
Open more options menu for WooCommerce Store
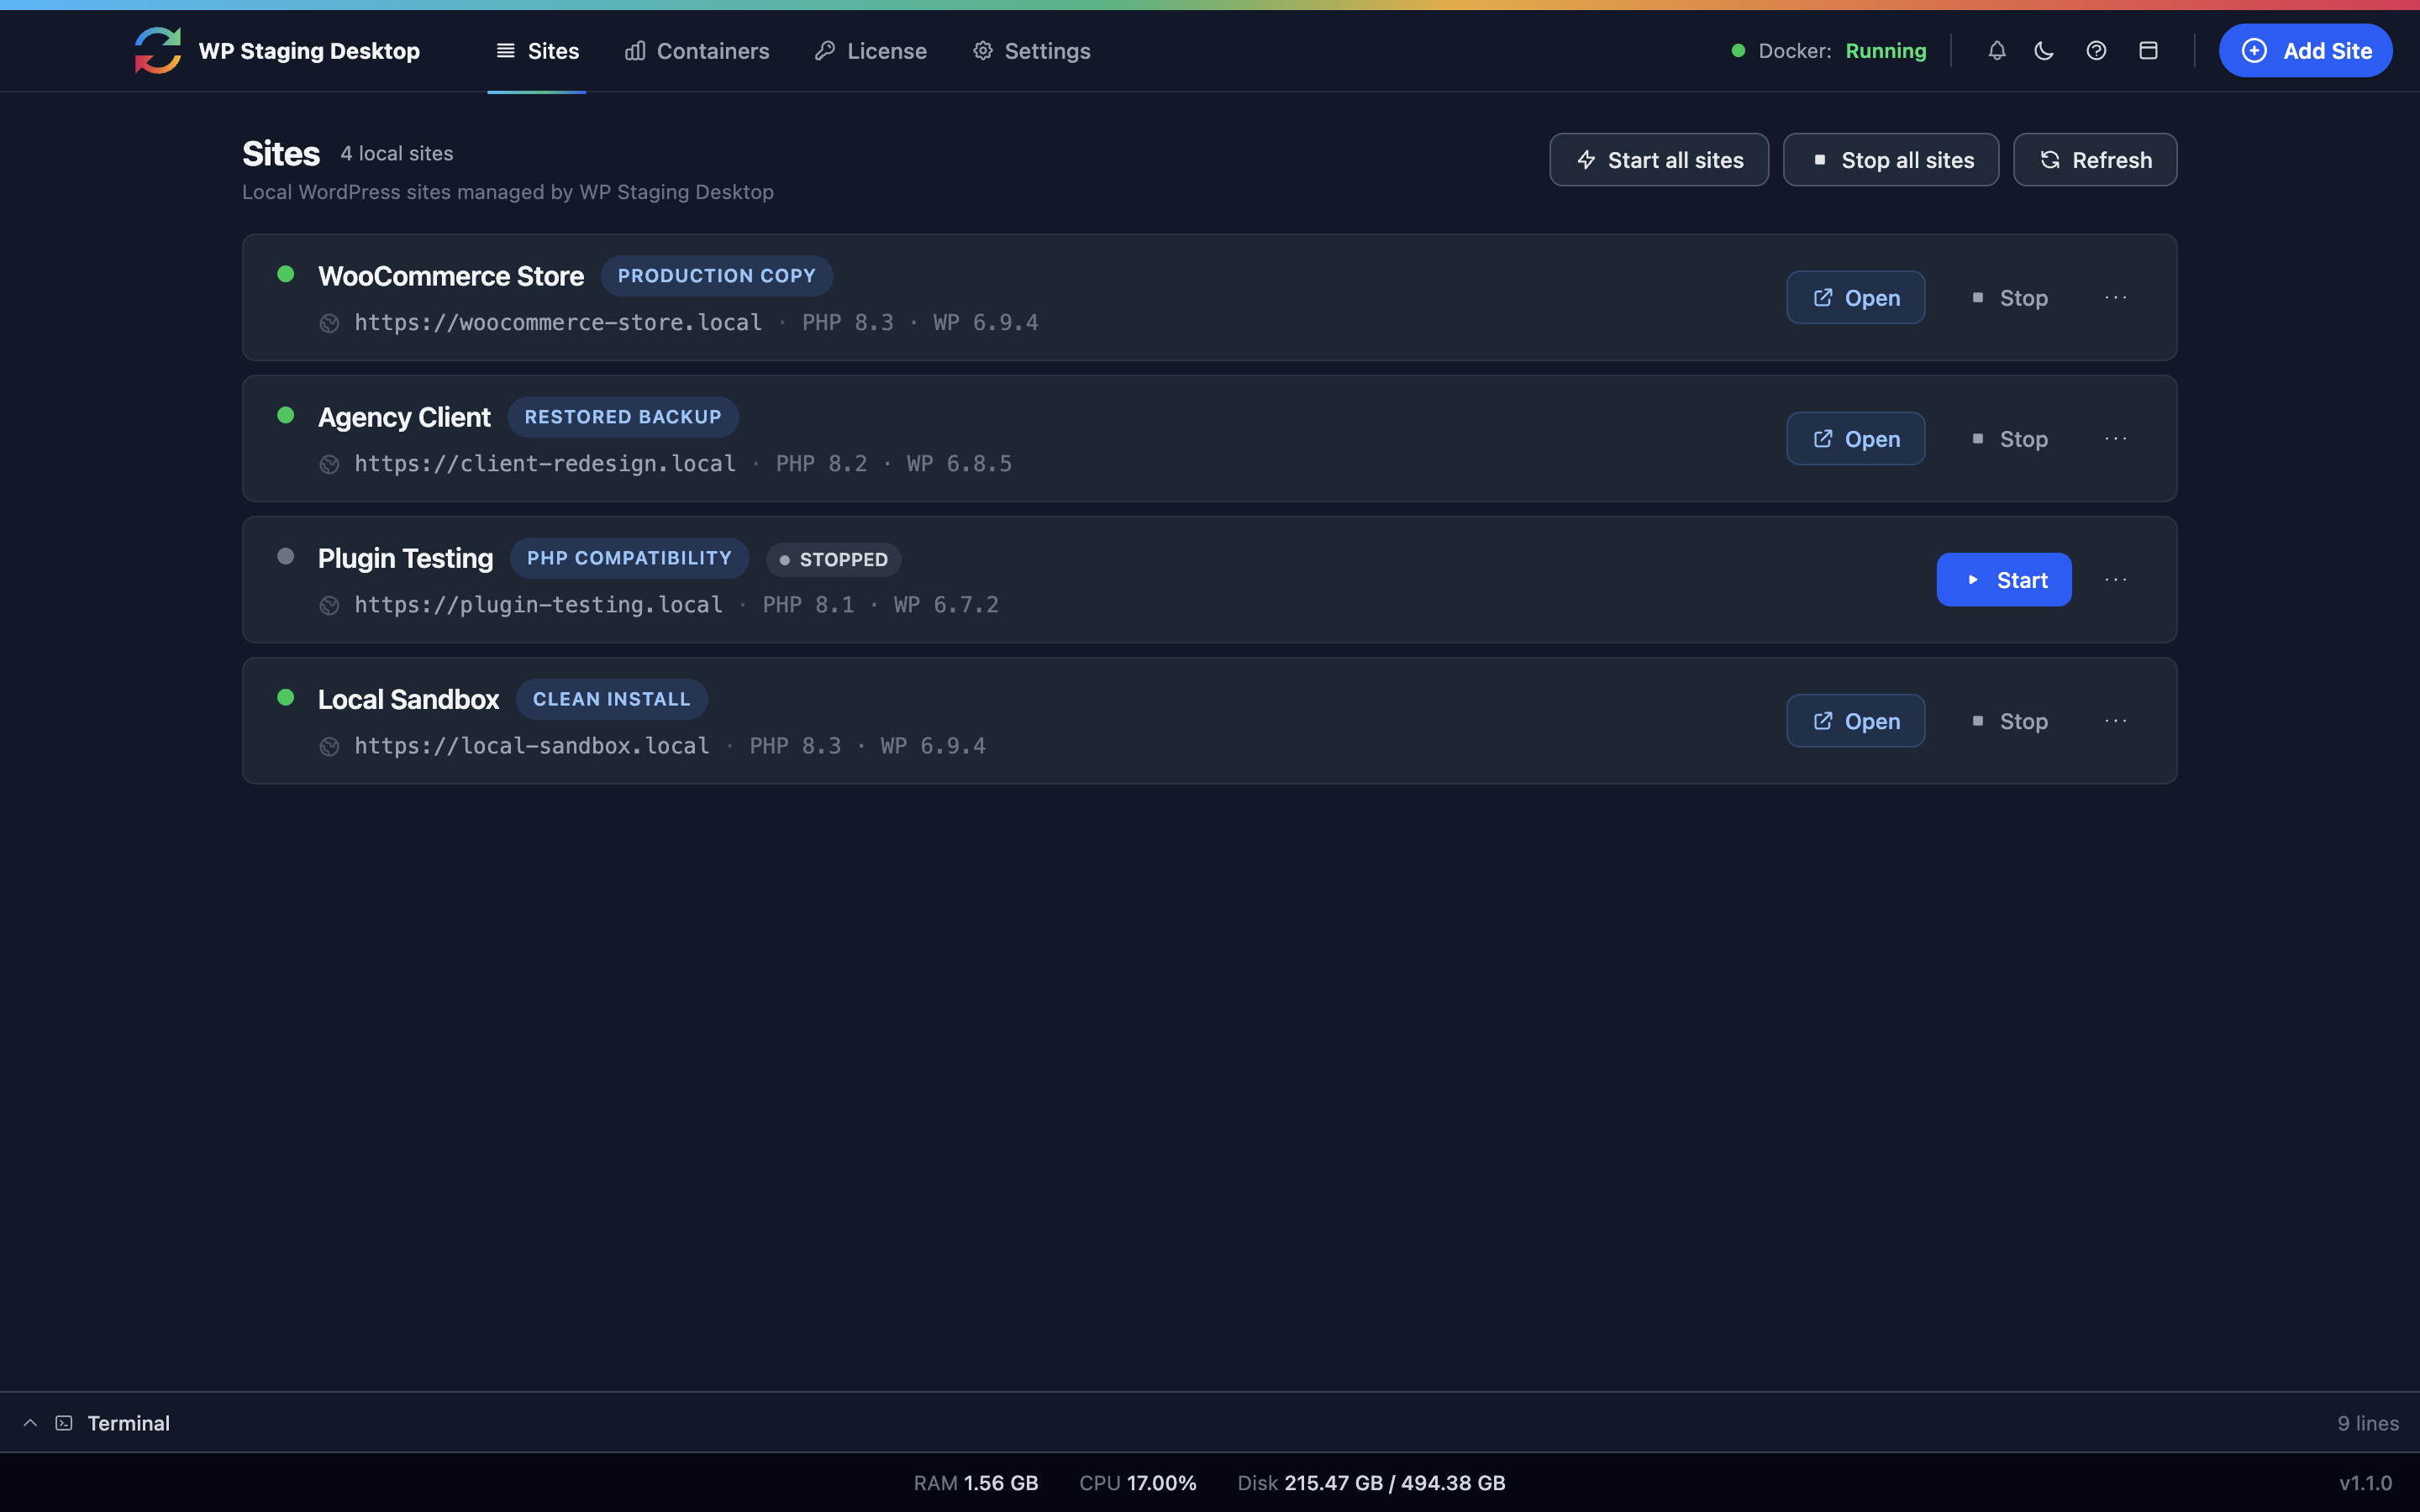click(2115, 297)
